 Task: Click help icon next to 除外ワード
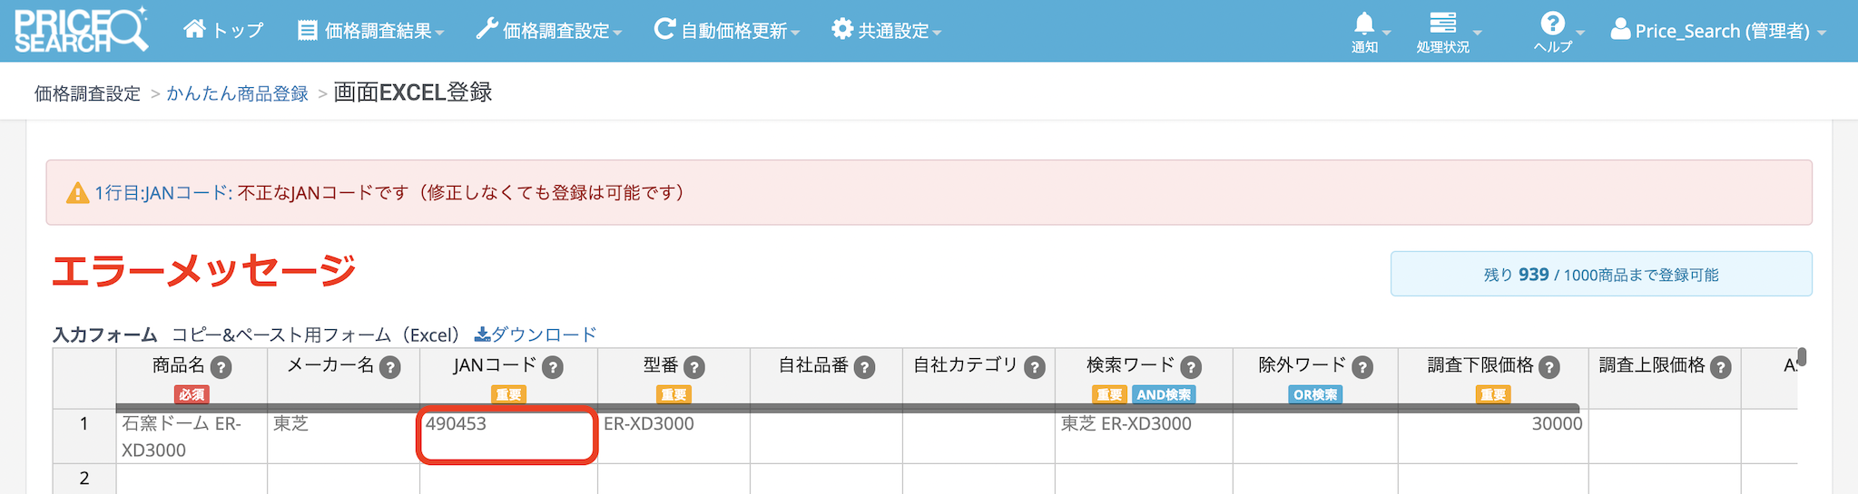click(x=1362, y=367)
